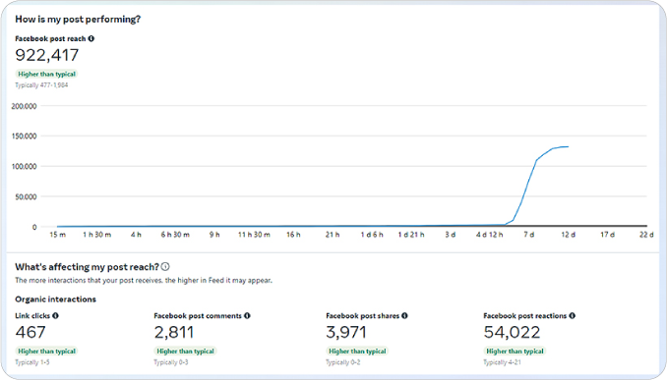Show the Link clicks info tooltip icon
This screenshot has width=667, height=380.
[55, 316]
